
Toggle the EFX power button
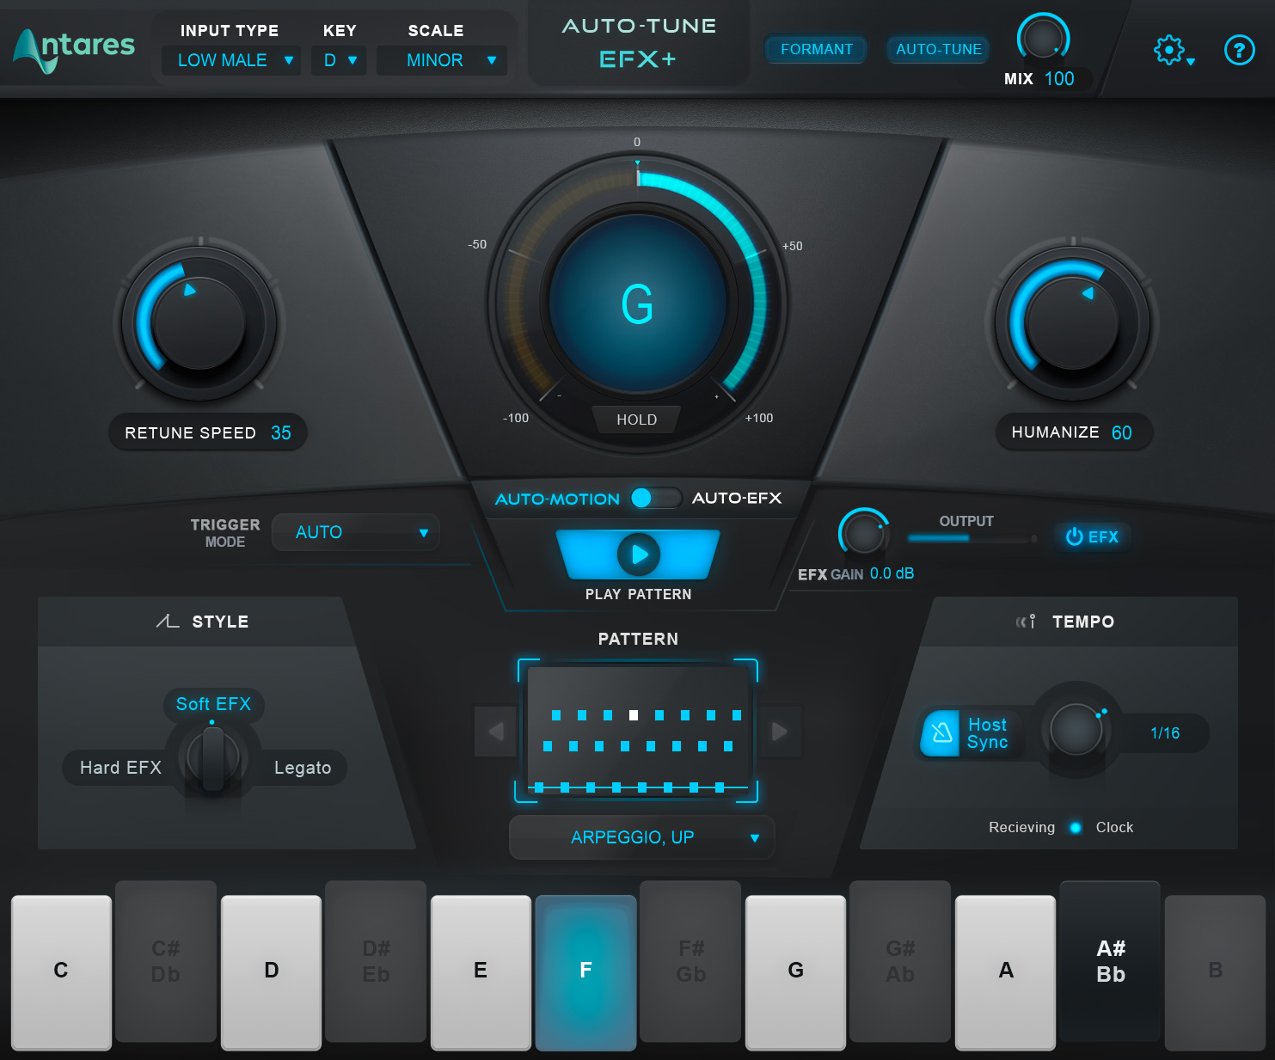coord(1092,536)
